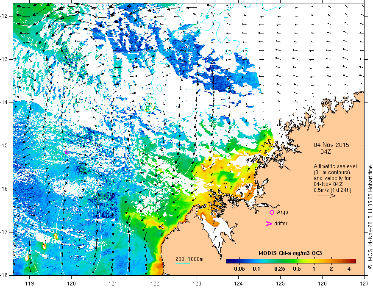Click the colorbar value '2'

pyautogui.click(x=331, y=269)
